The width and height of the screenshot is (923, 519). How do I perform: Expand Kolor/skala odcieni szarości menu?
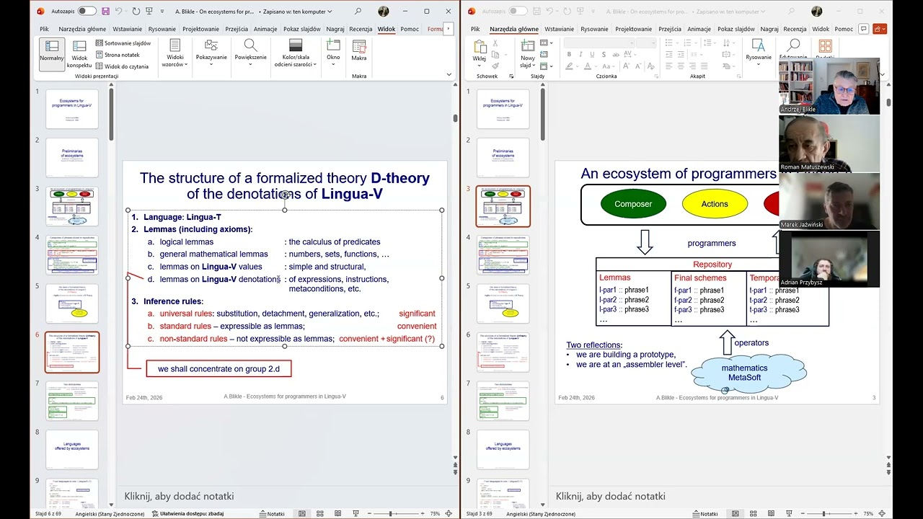[x=296, y=53]
